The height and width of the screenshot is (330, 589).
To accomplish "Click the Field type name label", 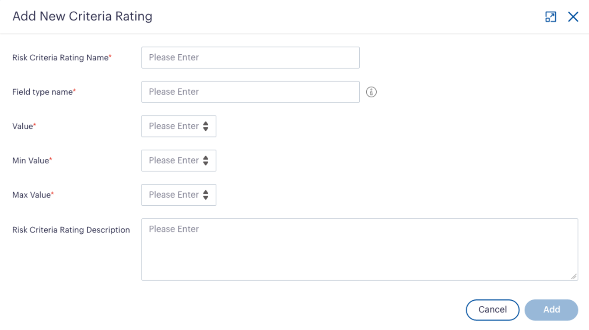I will [42, 92].
